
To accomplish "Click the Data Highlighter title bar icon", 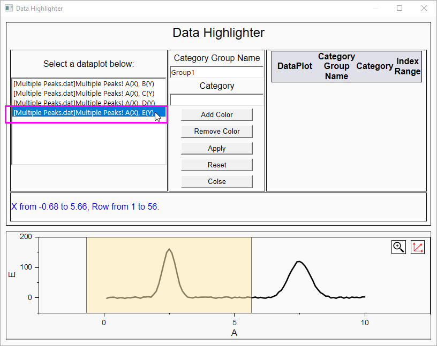I will pyautogui.click(x=7, y=8).
